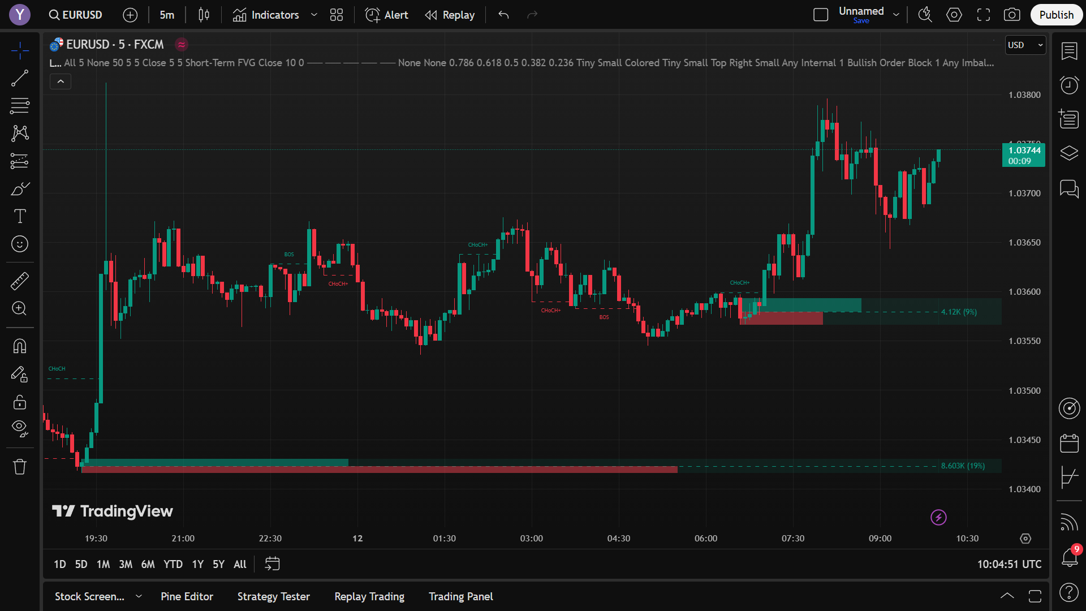
Task: Open the Pine Editor tab
Action: 187,596
